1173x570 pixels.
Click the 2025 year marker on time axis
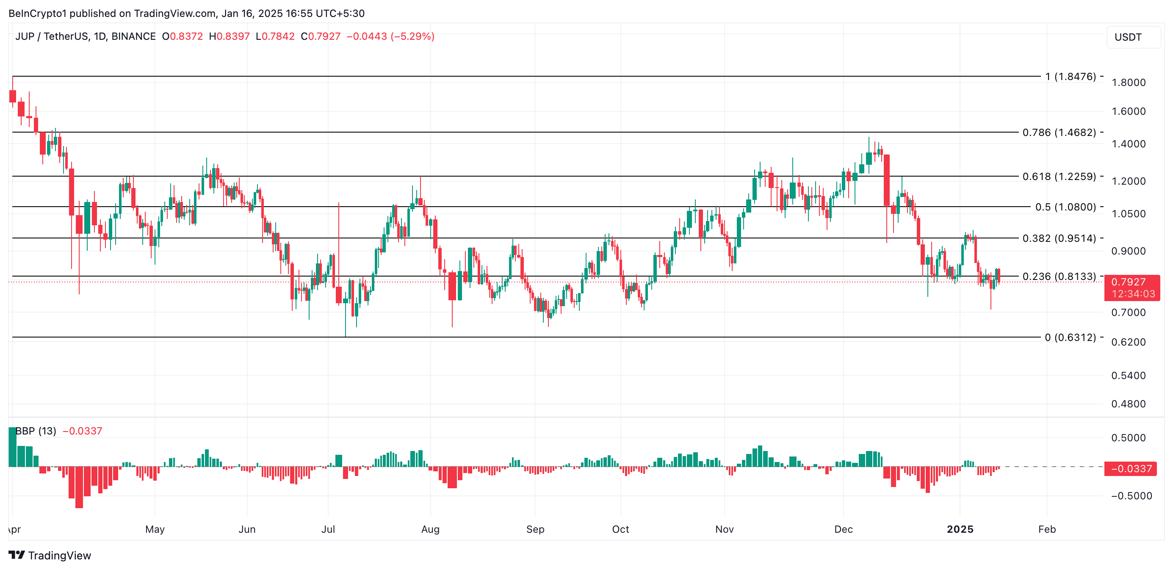point(960,529)
